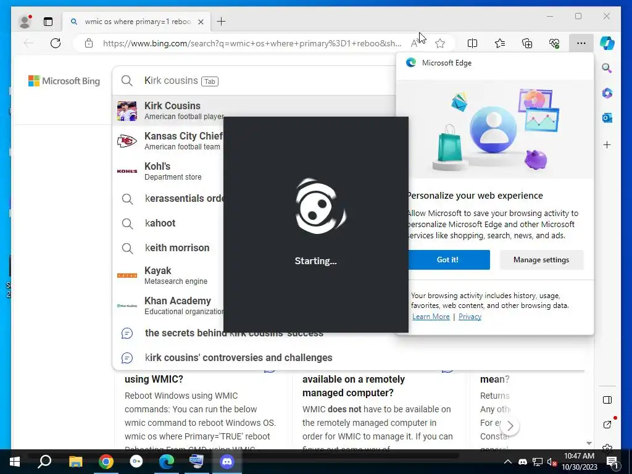Add a sidebar app with plus icon
The width and height of the screenshot is (632, 474).
(x=607, y=144)
